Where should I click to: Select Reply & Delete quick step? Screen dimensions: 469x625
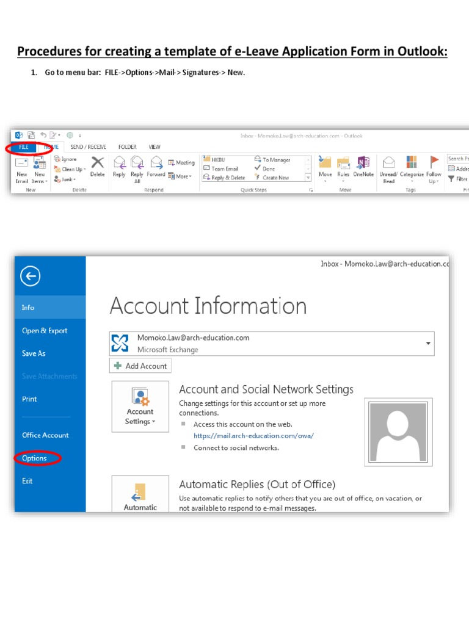tap(224, 178)
